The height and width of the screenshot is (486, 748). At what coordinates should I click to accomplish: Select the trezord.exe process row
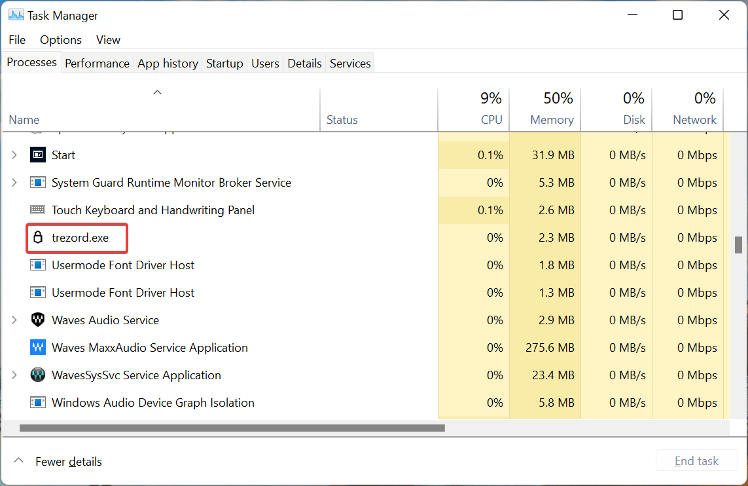(365, 237)
